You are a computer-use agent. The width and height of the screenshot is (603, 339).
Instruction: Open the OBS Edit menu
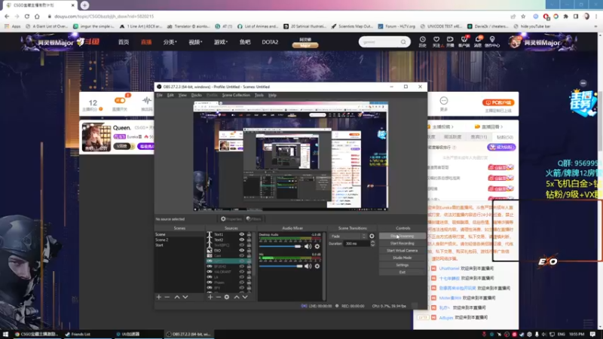[170, 96]
